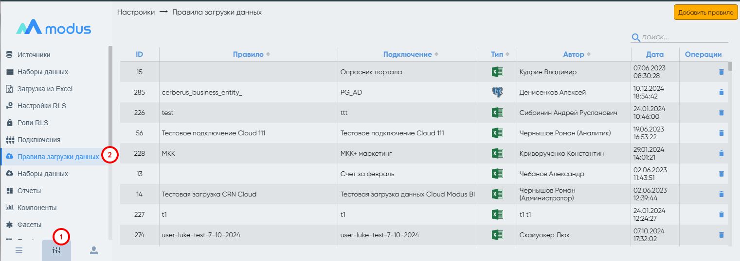Screen dimensions: 740x261
Task: Focus the поиск search field
Action: click(x=684, y=37)
